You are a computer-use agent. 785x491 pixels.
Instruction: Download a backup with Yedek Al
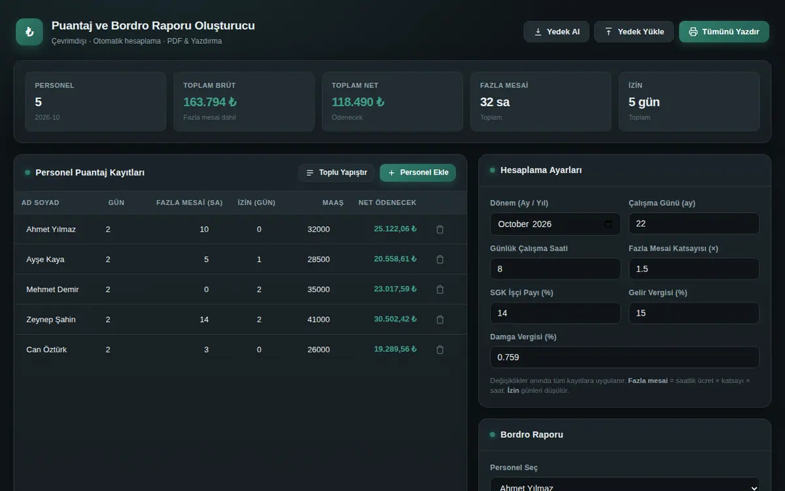tap(557, 31)
